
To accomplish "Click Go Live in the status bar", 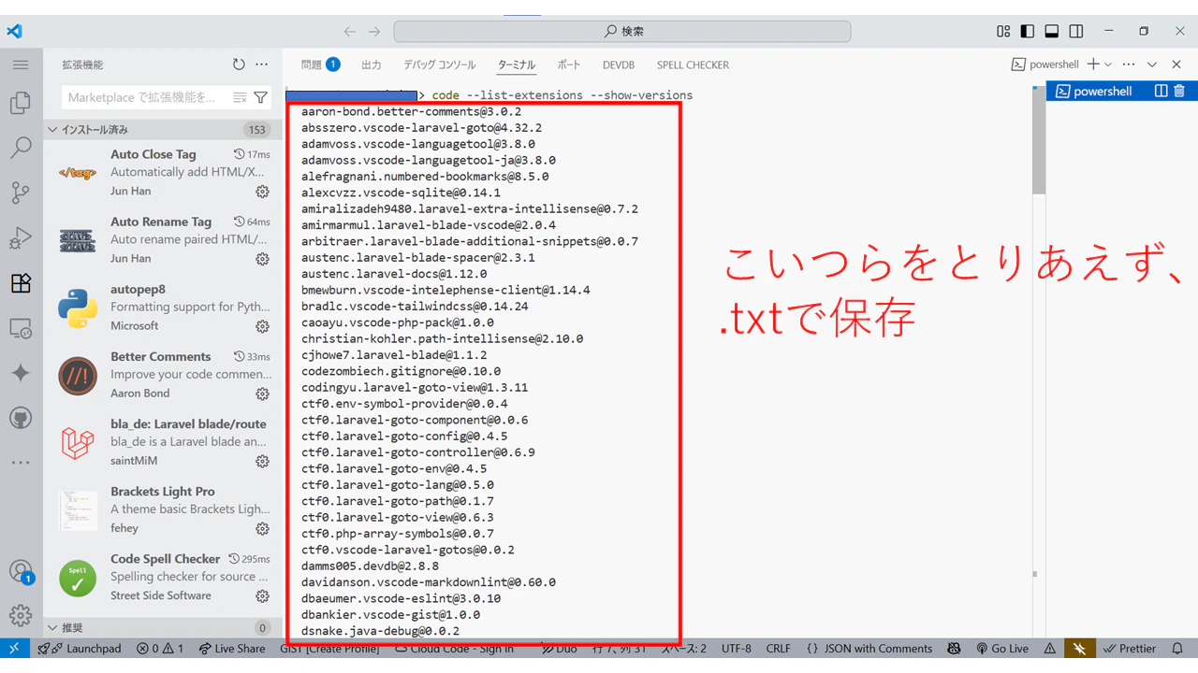I will (1002, 649).
